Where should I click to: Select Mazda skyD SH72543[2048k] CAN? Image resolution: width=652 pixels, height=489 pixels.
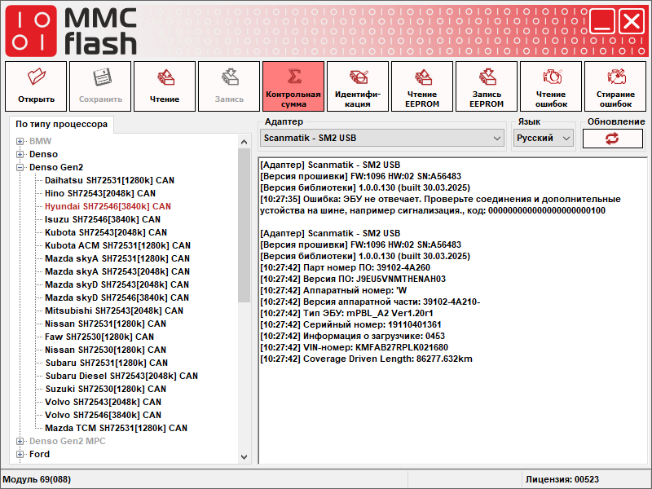(x=117, y=284)
